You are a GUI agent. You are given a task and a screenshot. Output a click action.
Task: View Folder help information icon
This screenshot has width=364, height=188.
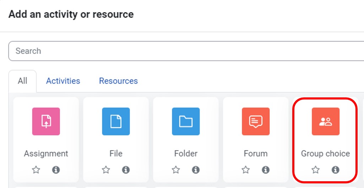pyautogui.click(x=196, y=170)
